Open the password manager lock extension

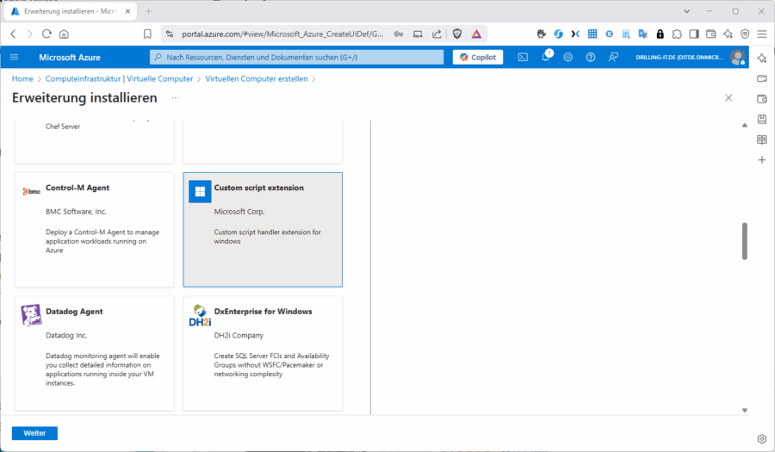pos(660,34)
